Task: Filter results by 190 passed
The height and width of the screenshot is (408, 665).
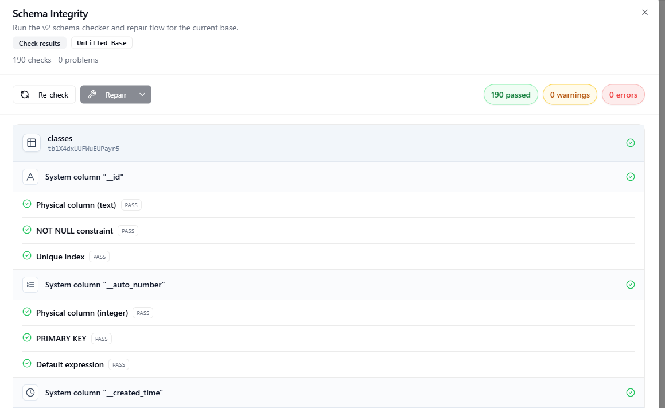Action: (511, 95)
